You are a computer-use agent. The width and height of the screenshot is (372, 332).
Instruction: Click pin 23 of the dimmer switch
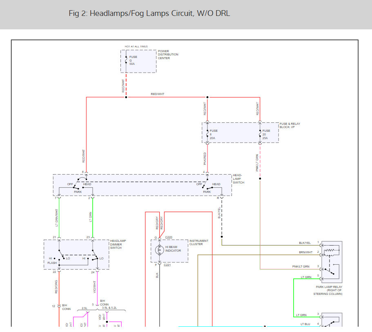pyautogui.click(x=88, y=237)
